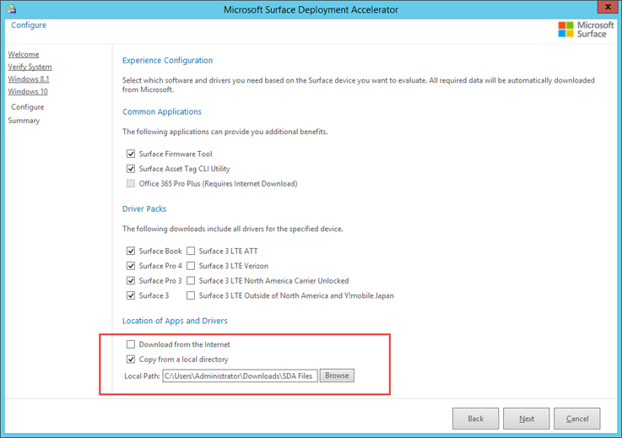The height and width of the screenshot is (438, 622).
Task: Click the Microsoft Surface logo
Action: coord(586,30)
